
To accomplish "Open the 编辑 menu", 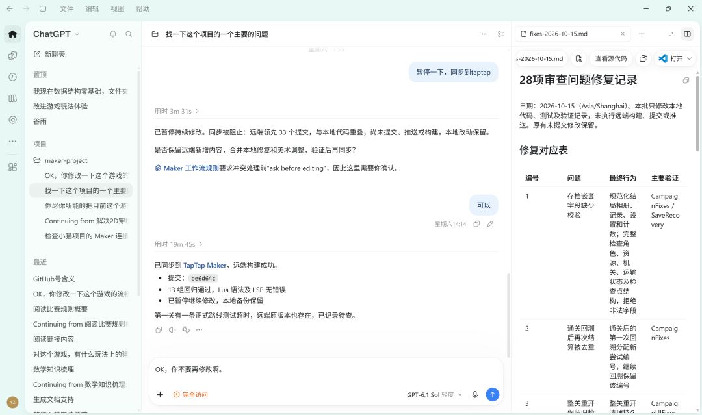I will click(92, 9).
